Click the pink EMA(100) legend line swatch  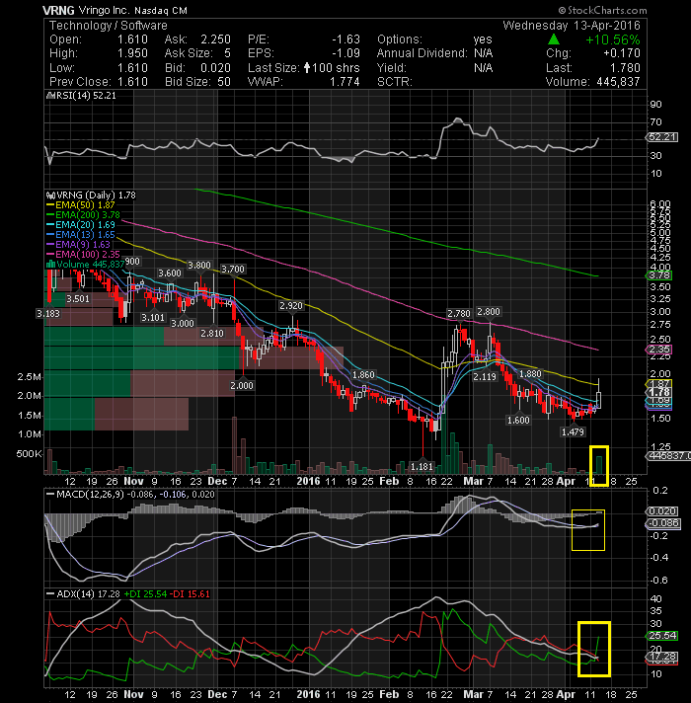pyautogui.click(x=50, y=254)
